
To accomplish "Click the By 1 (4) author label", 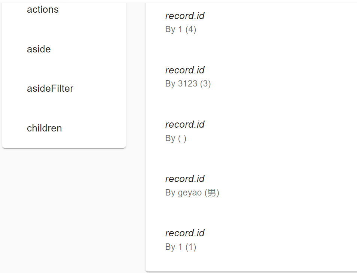I will (181, 29).
